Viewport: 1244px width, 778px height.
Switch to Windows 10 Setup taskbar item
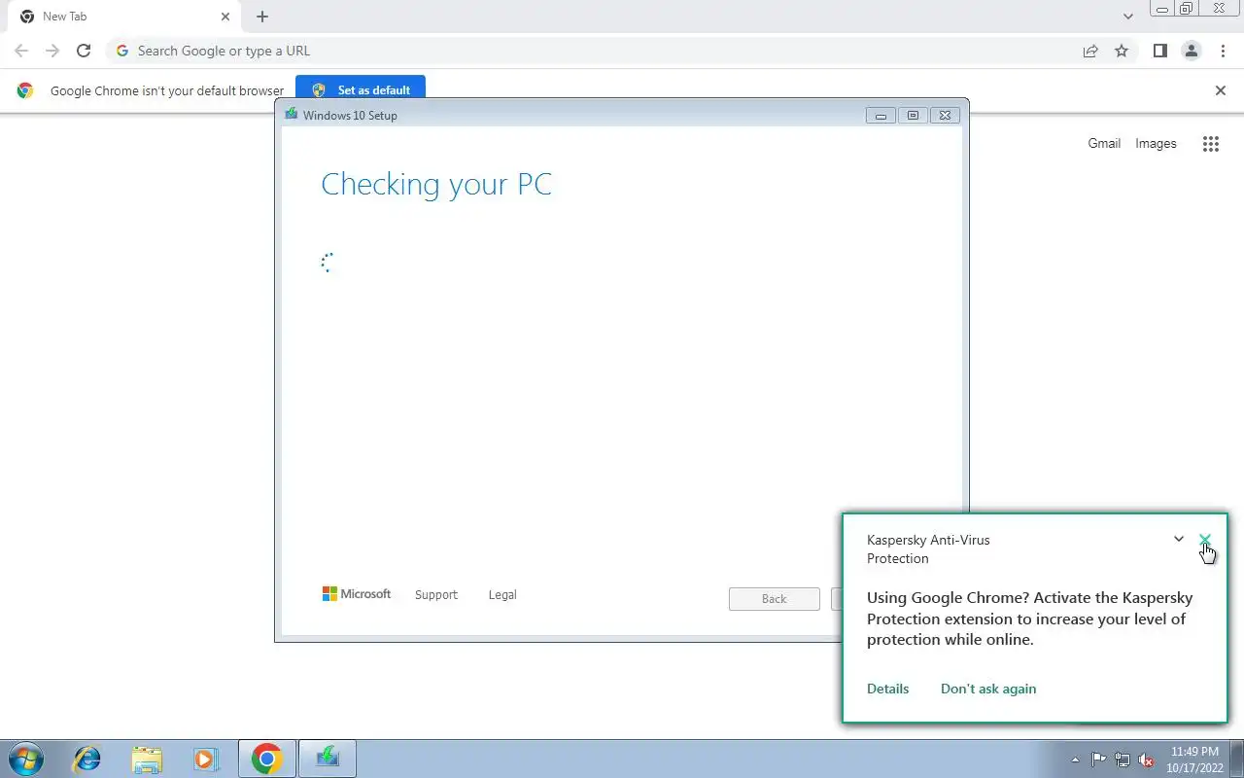(x=328, y=759)
